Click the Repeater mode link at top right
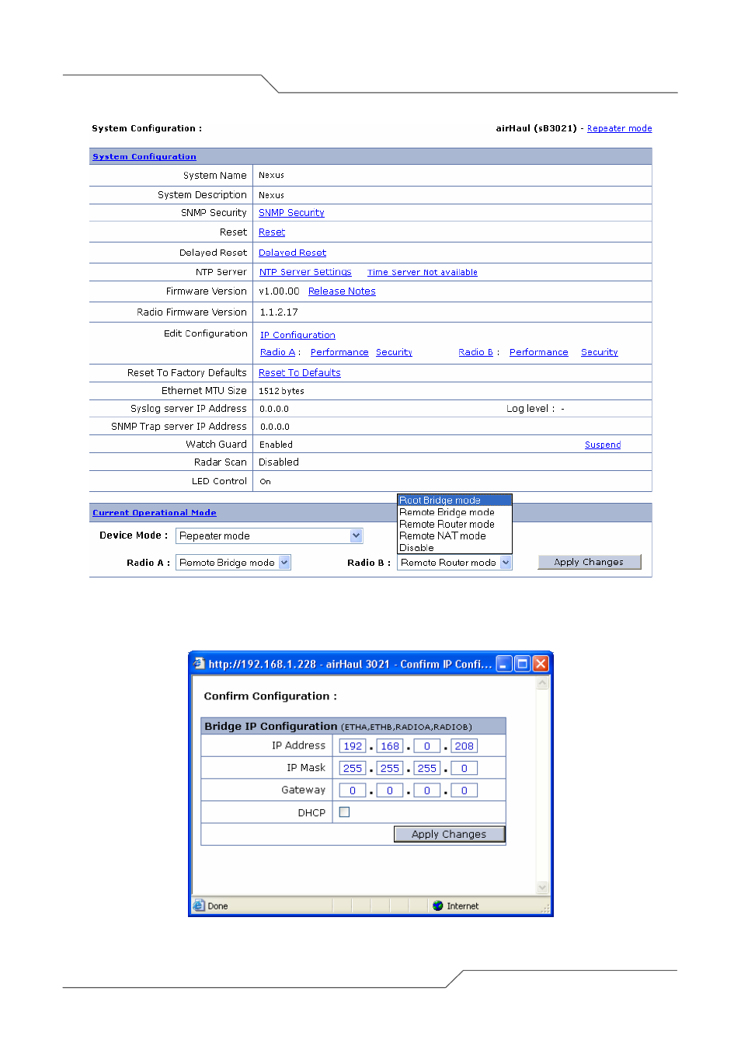The width and height of the screenshot is (741, 1050). (619, 128)
